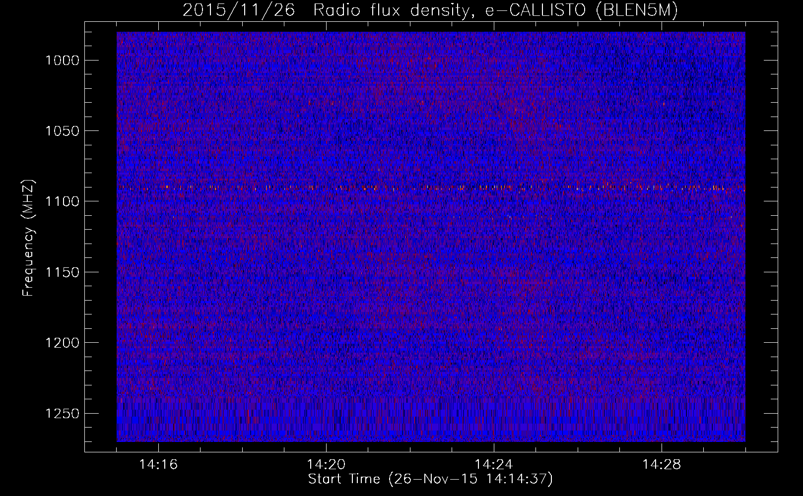This screenshot has height=496, width=803.
Task: Select the 1100 frequency tick label
Action: click(62, 201)
